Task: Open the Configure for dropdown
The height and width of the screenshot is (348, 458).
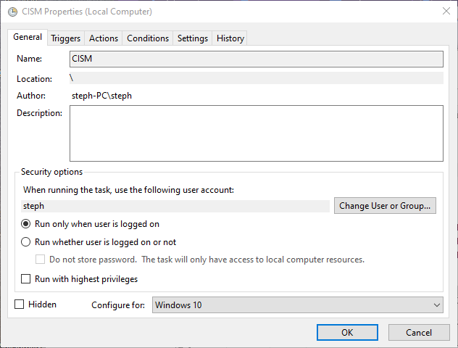Action: click(297, 305)
